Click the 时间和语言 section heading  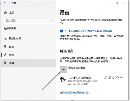click(10, 29)
